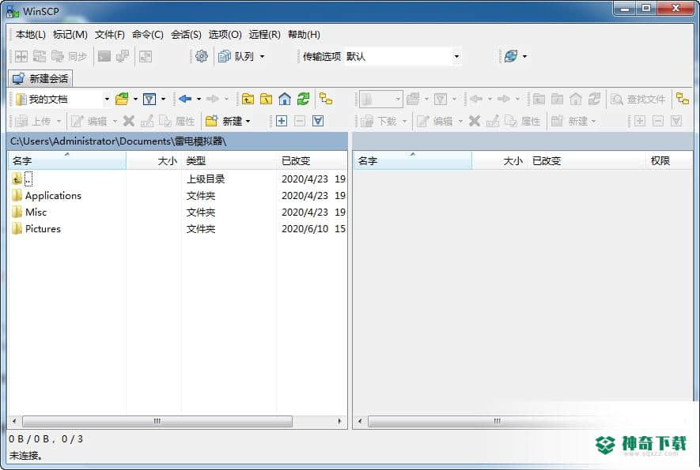This screenshot has height=470, width=700.
Task: Open the 远程(R) menu
Action: (x=265, y=34)
